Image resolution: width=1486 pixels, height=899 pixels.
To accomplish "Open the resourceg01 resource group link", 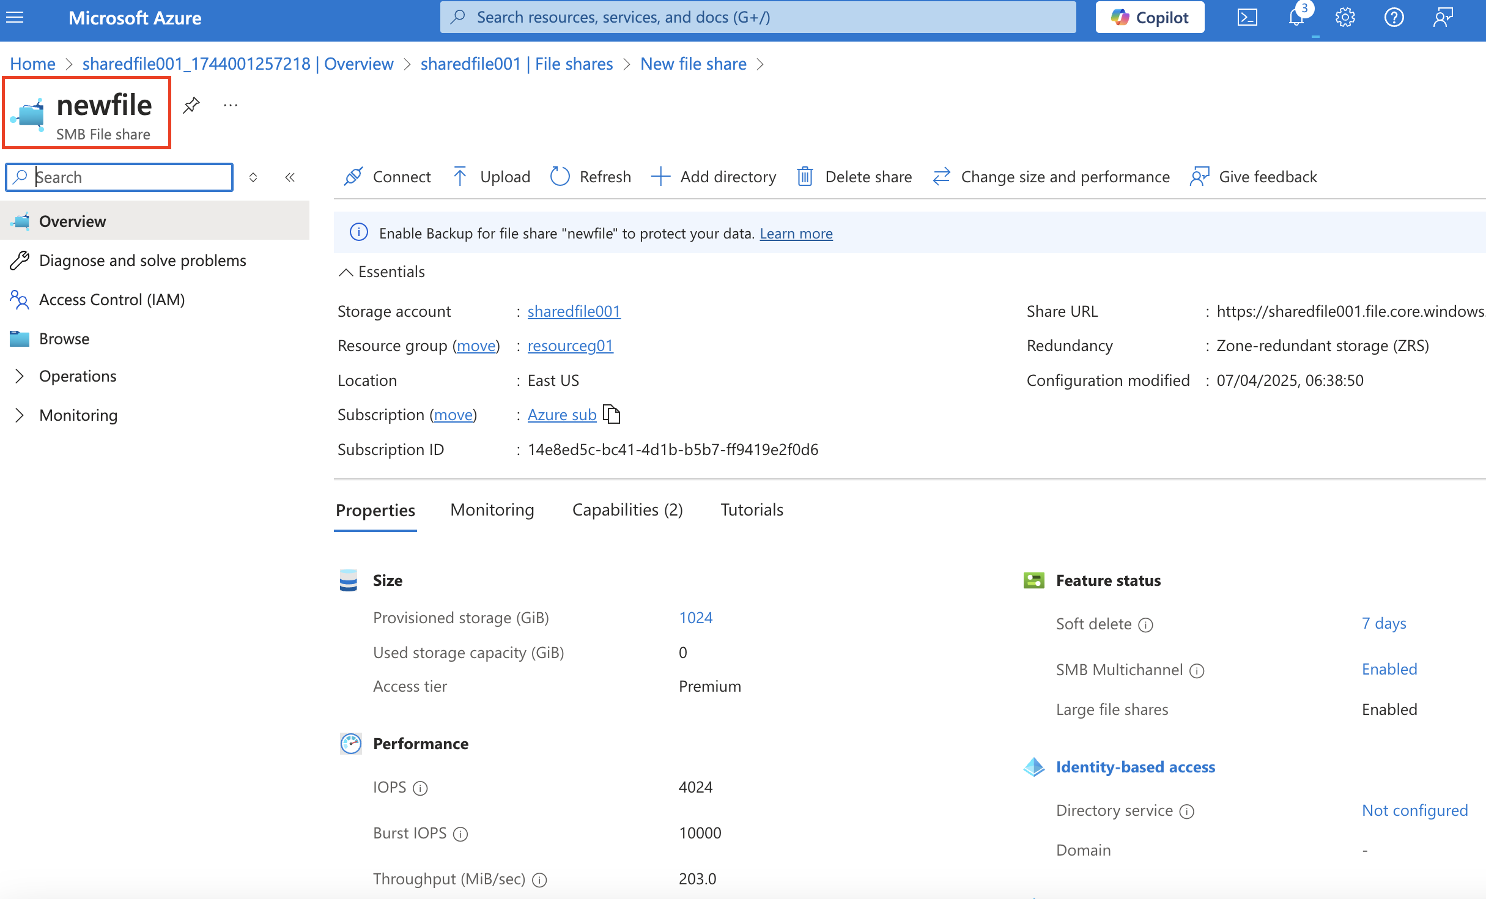I will click(570, 346).
